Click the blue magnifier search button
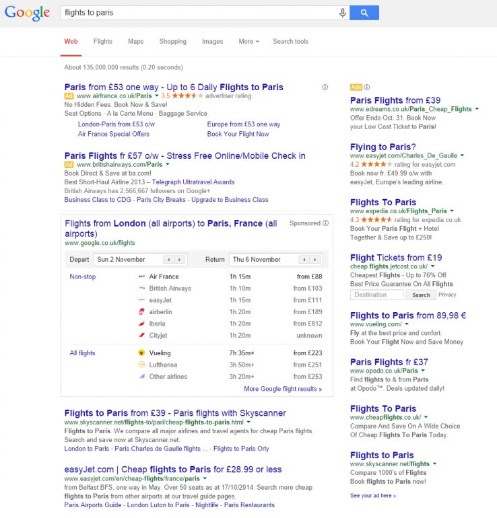 364,13
